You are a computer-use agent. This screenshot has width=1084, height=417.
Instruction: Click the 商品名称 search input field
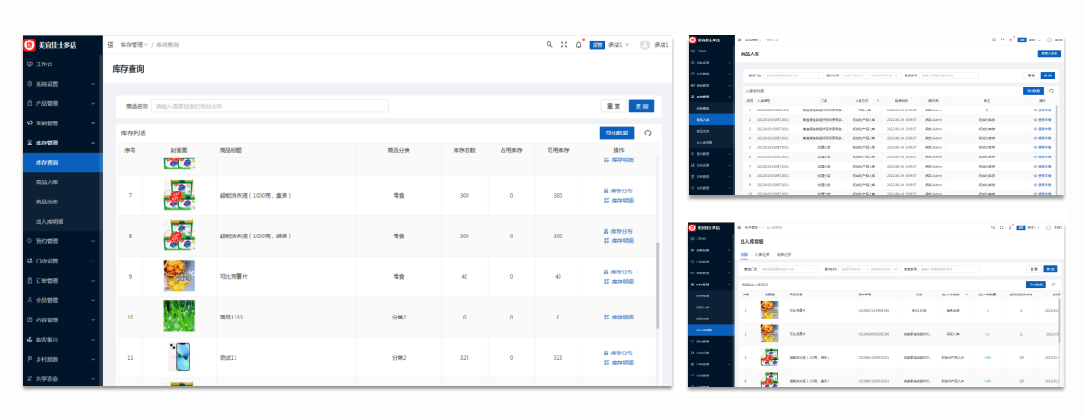[269, 106]
